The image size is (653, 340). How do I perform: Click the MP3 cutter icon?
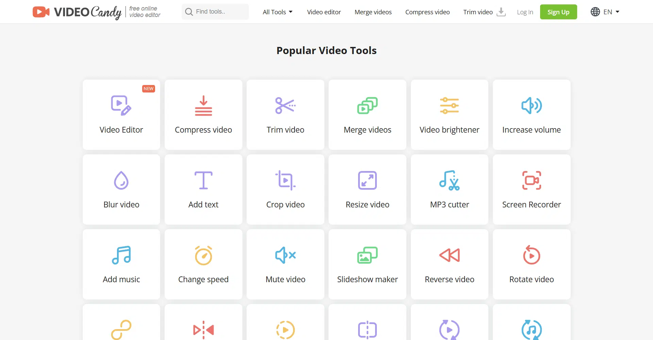click(x=449, y=180)
